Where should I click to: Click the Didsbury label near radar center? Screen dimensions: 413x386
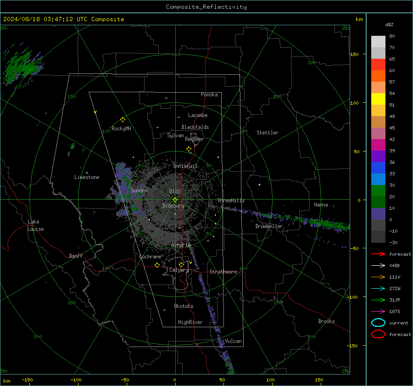click(x=173, y=206)
